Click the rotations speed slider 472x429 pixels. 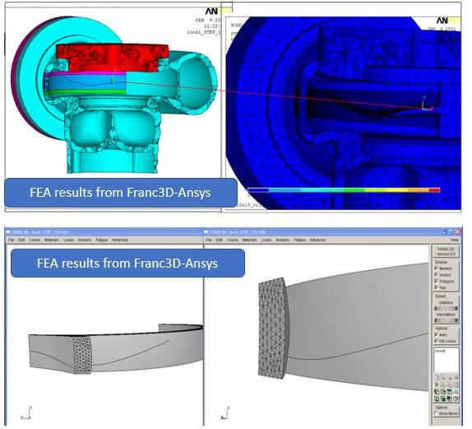coord(447,309)
